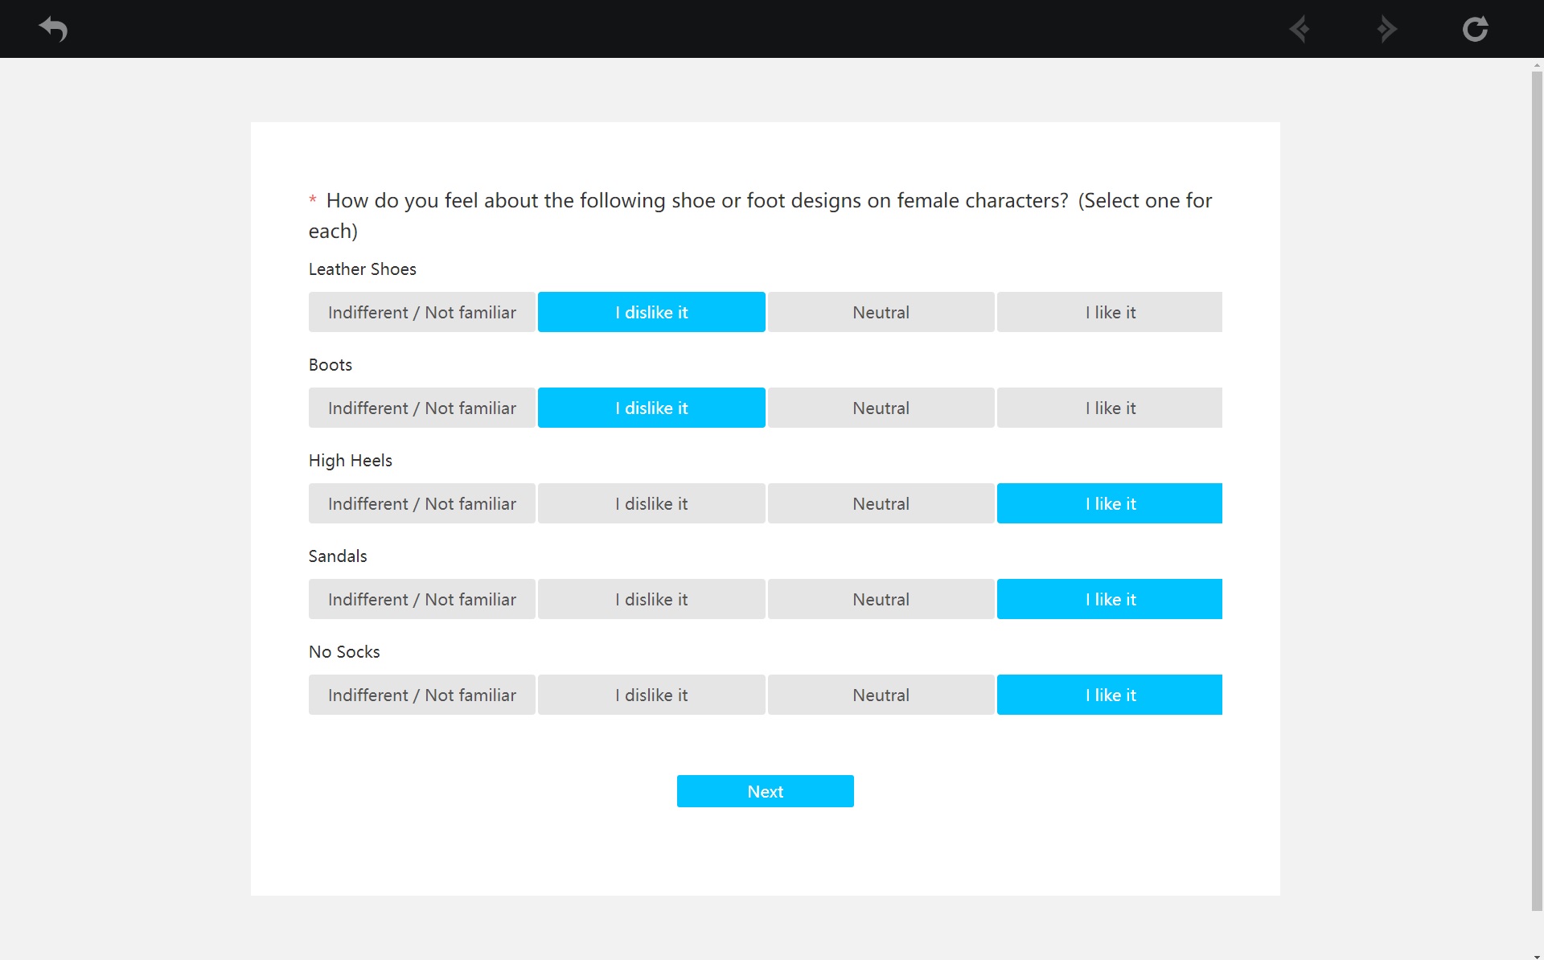The width and height of the screenshot is (1544, 960).
Task: Choose 'Indifferent / Not familiar' for Leather Shoes
Action: point(421,312)
